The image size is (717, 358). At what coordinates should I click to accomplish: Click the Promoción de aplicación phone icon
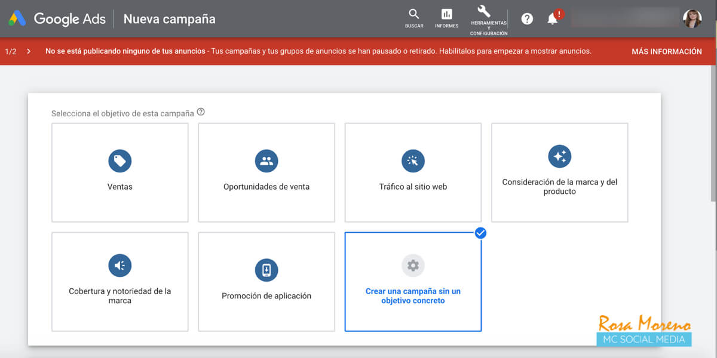[266, 270]
